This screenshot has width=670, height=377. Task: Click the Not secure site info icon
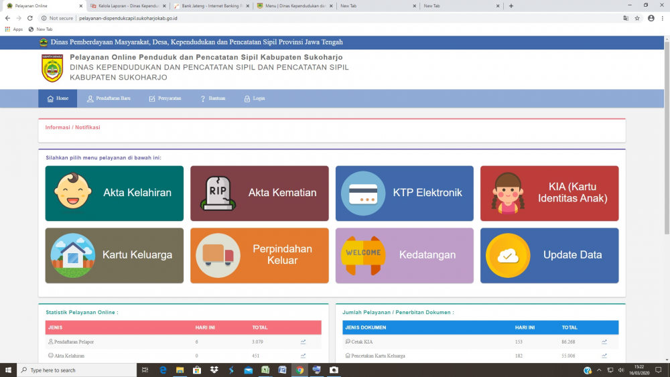pos(44,18)
